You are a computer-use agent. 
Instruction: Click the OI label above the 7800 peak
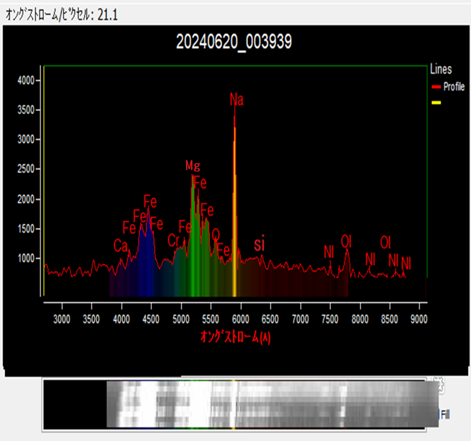[346, 242]
